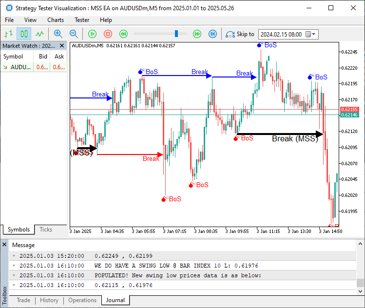The width and height of the screenshot is (365, 308).
Task: Close the Toolbox panel
Action: [x=4, y=245]
